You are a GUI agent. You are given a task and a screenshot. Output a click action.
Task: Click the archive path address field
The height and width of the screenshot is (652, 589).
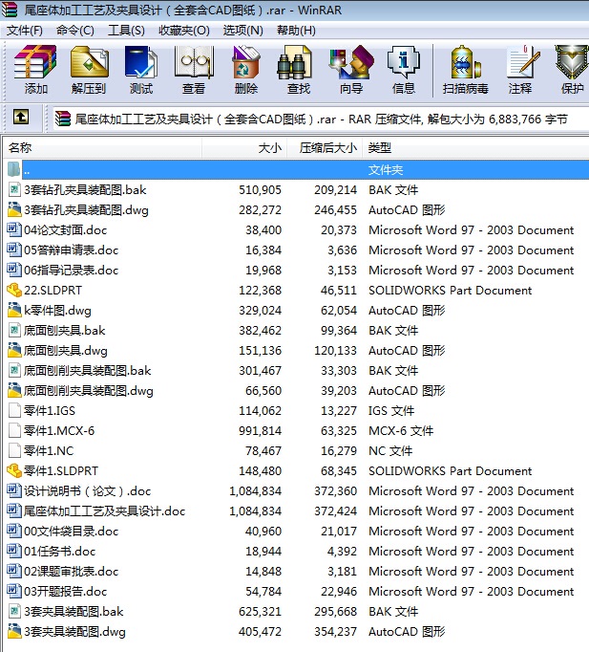click(321, 120)
